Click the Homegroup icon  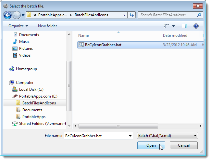[12, 69]
